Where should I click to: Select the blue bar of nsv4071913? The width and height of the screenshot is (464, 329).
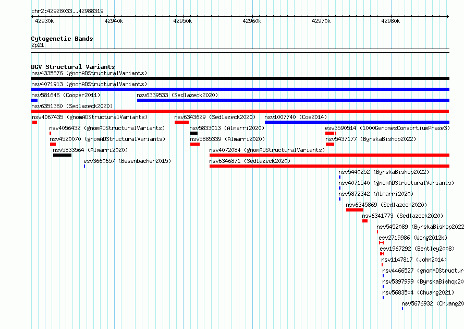point(240,89)
